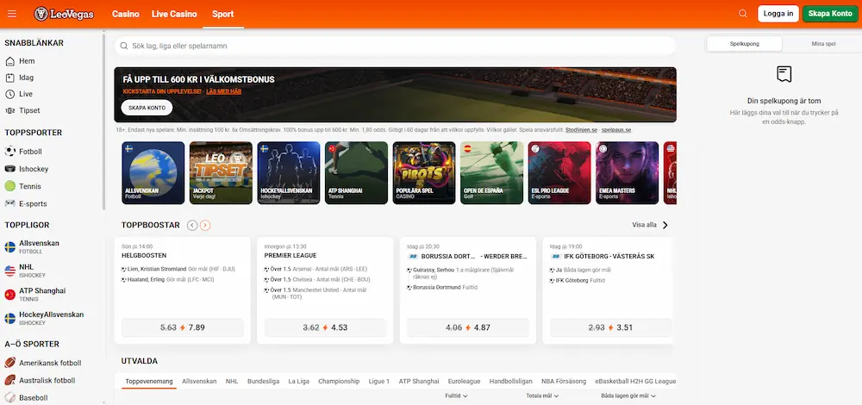Open the Hockeyallsvenskan thumbnail card
The image size is (862, 405).
(289, 173)
